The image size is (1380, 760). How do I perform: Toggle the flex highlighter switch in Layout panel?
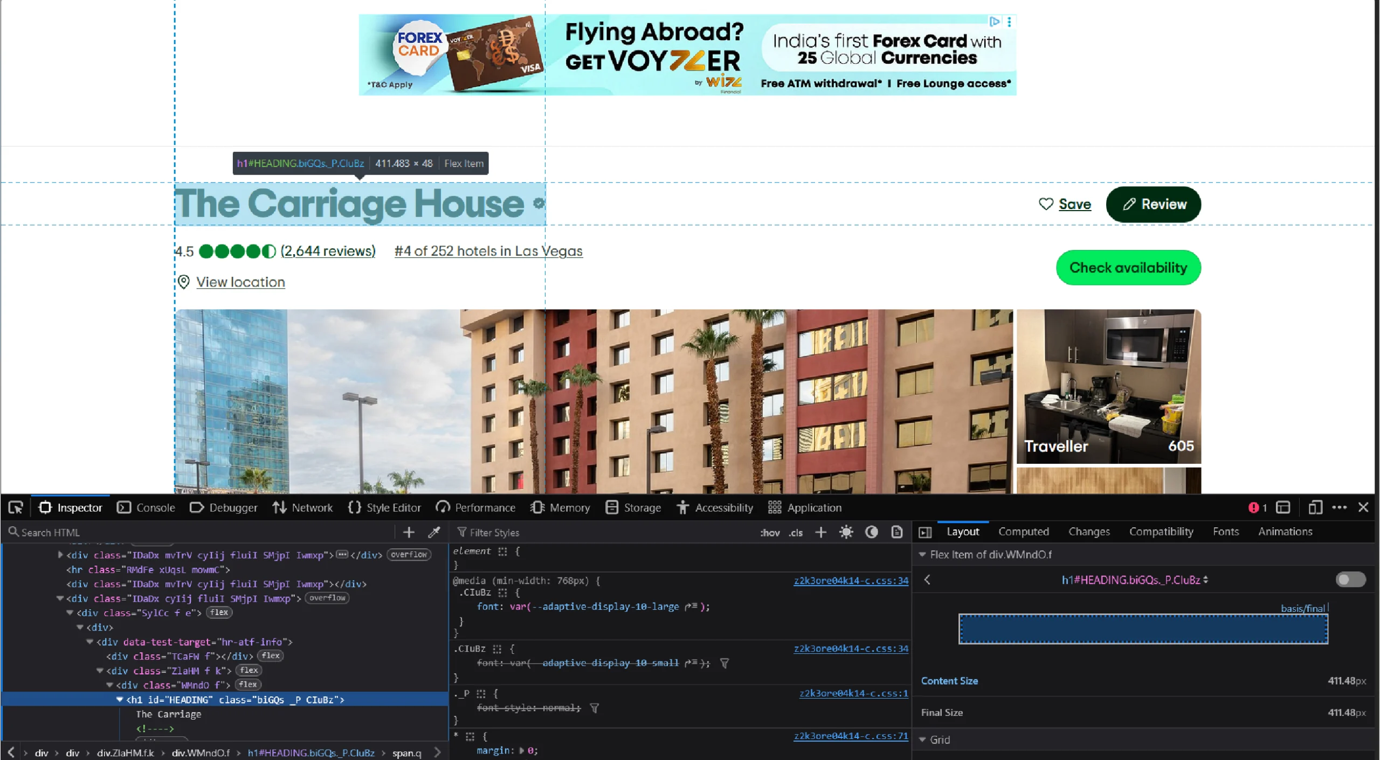[x=1350, y=580]
